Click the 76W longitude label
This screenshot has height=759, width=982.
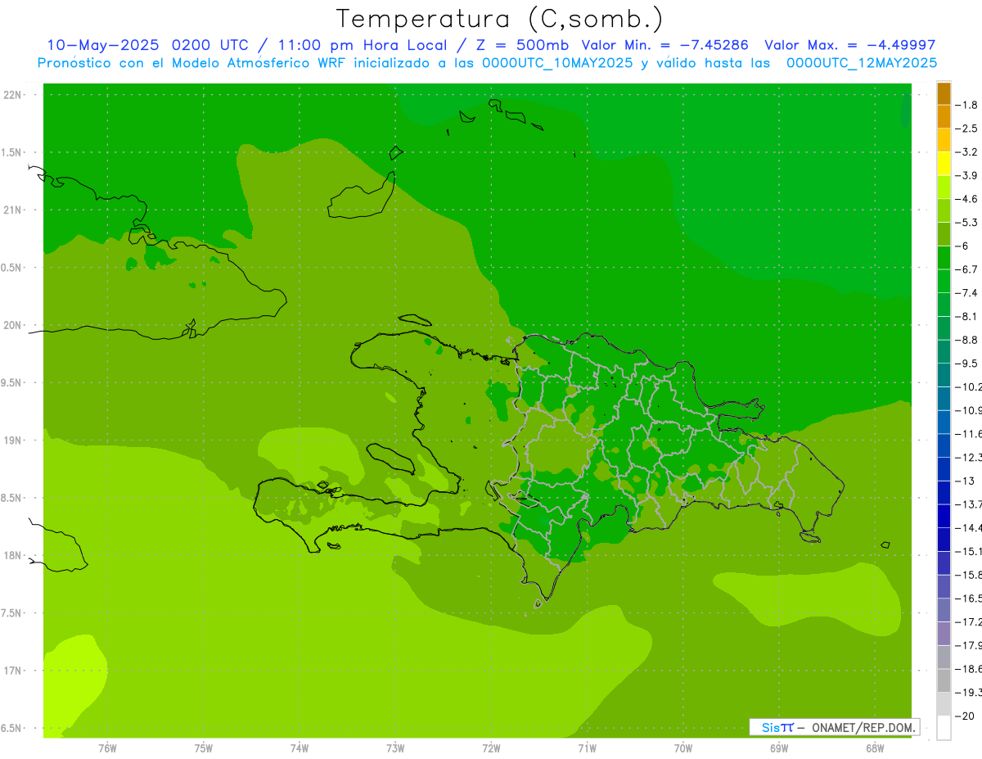[107, 748]
